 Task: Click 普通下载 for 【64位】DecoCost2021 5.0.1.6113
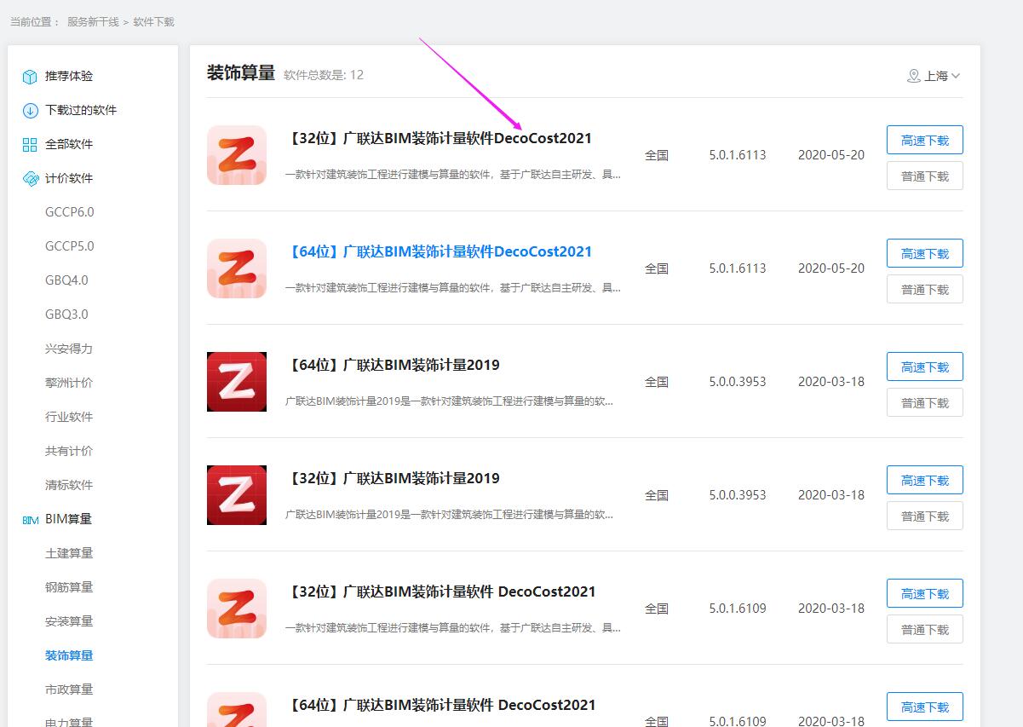925,289
